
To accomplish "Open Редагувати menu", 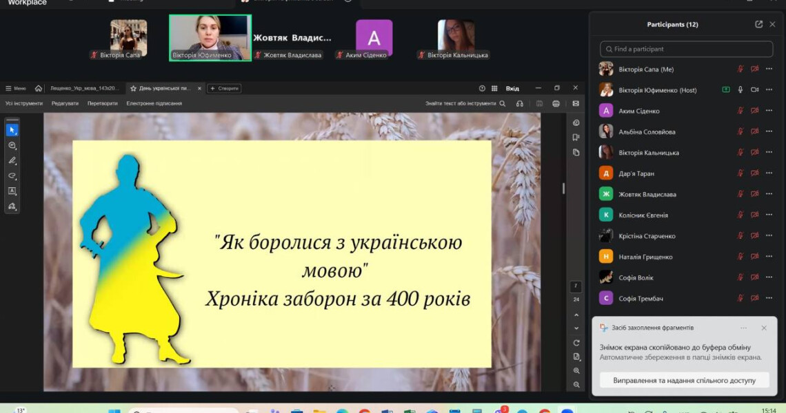I will pos(65,104).
